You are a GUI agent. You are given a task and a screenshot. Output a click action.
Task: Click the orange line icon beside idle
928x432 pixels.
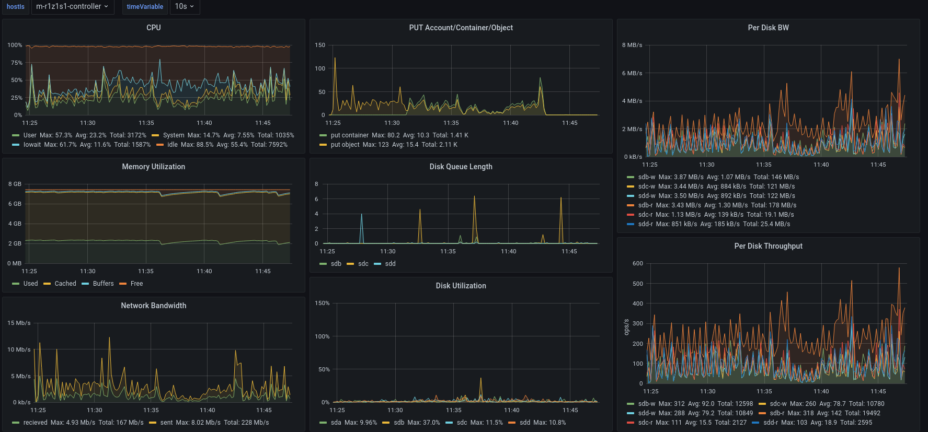[160, 145]
